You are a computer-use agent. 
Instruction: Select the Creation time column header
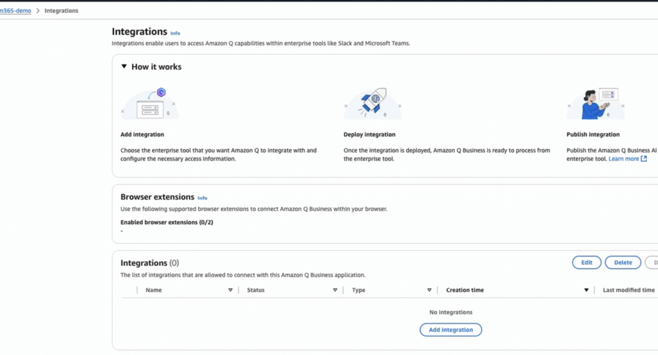coord(465,290)
